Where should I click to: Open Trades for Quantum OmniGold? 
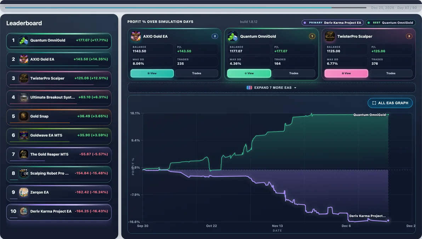pyautogui.click(x=293, y=74)
